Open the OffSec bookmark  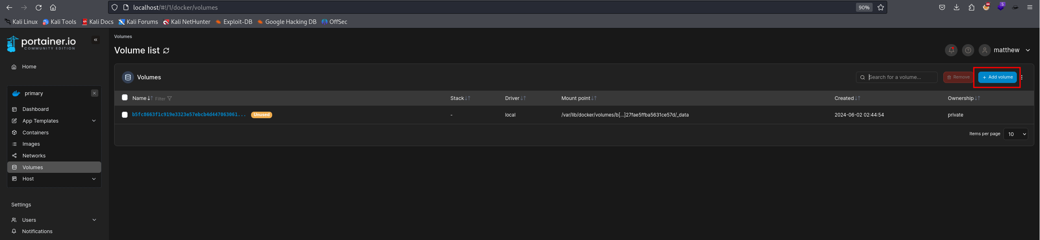[x=334, y=22]
